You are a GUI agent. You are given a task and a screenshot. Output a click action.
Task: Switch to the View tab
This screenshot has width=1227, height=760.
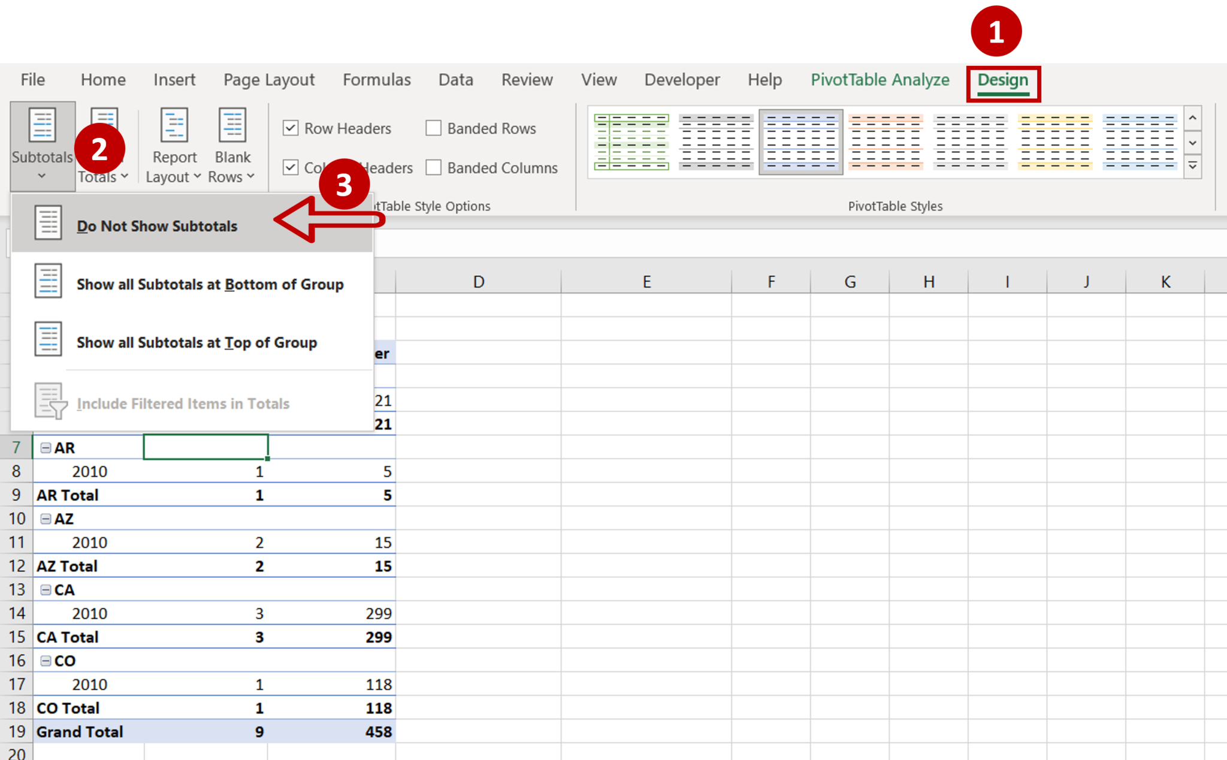[599, 80]
